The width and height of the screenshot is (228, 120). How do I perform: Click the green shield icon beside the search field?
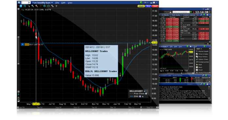(191, 12)
